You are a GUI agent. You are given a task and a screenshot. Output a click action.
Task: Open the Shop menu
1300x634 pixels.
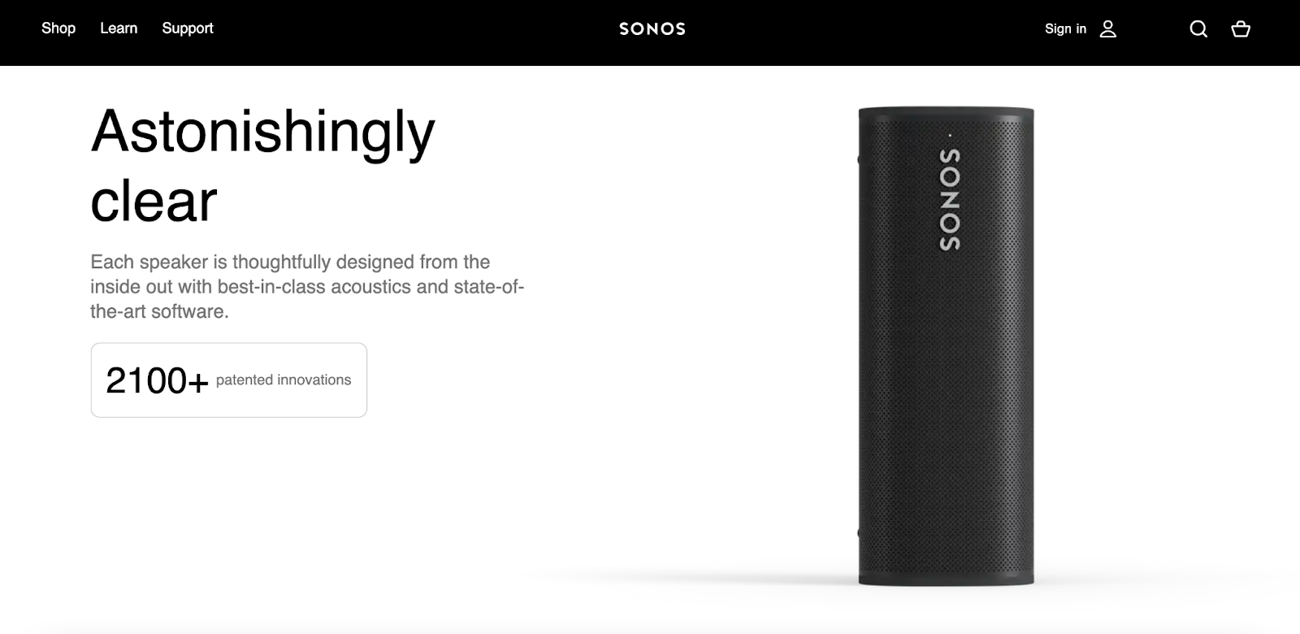[x=58, y=28]
